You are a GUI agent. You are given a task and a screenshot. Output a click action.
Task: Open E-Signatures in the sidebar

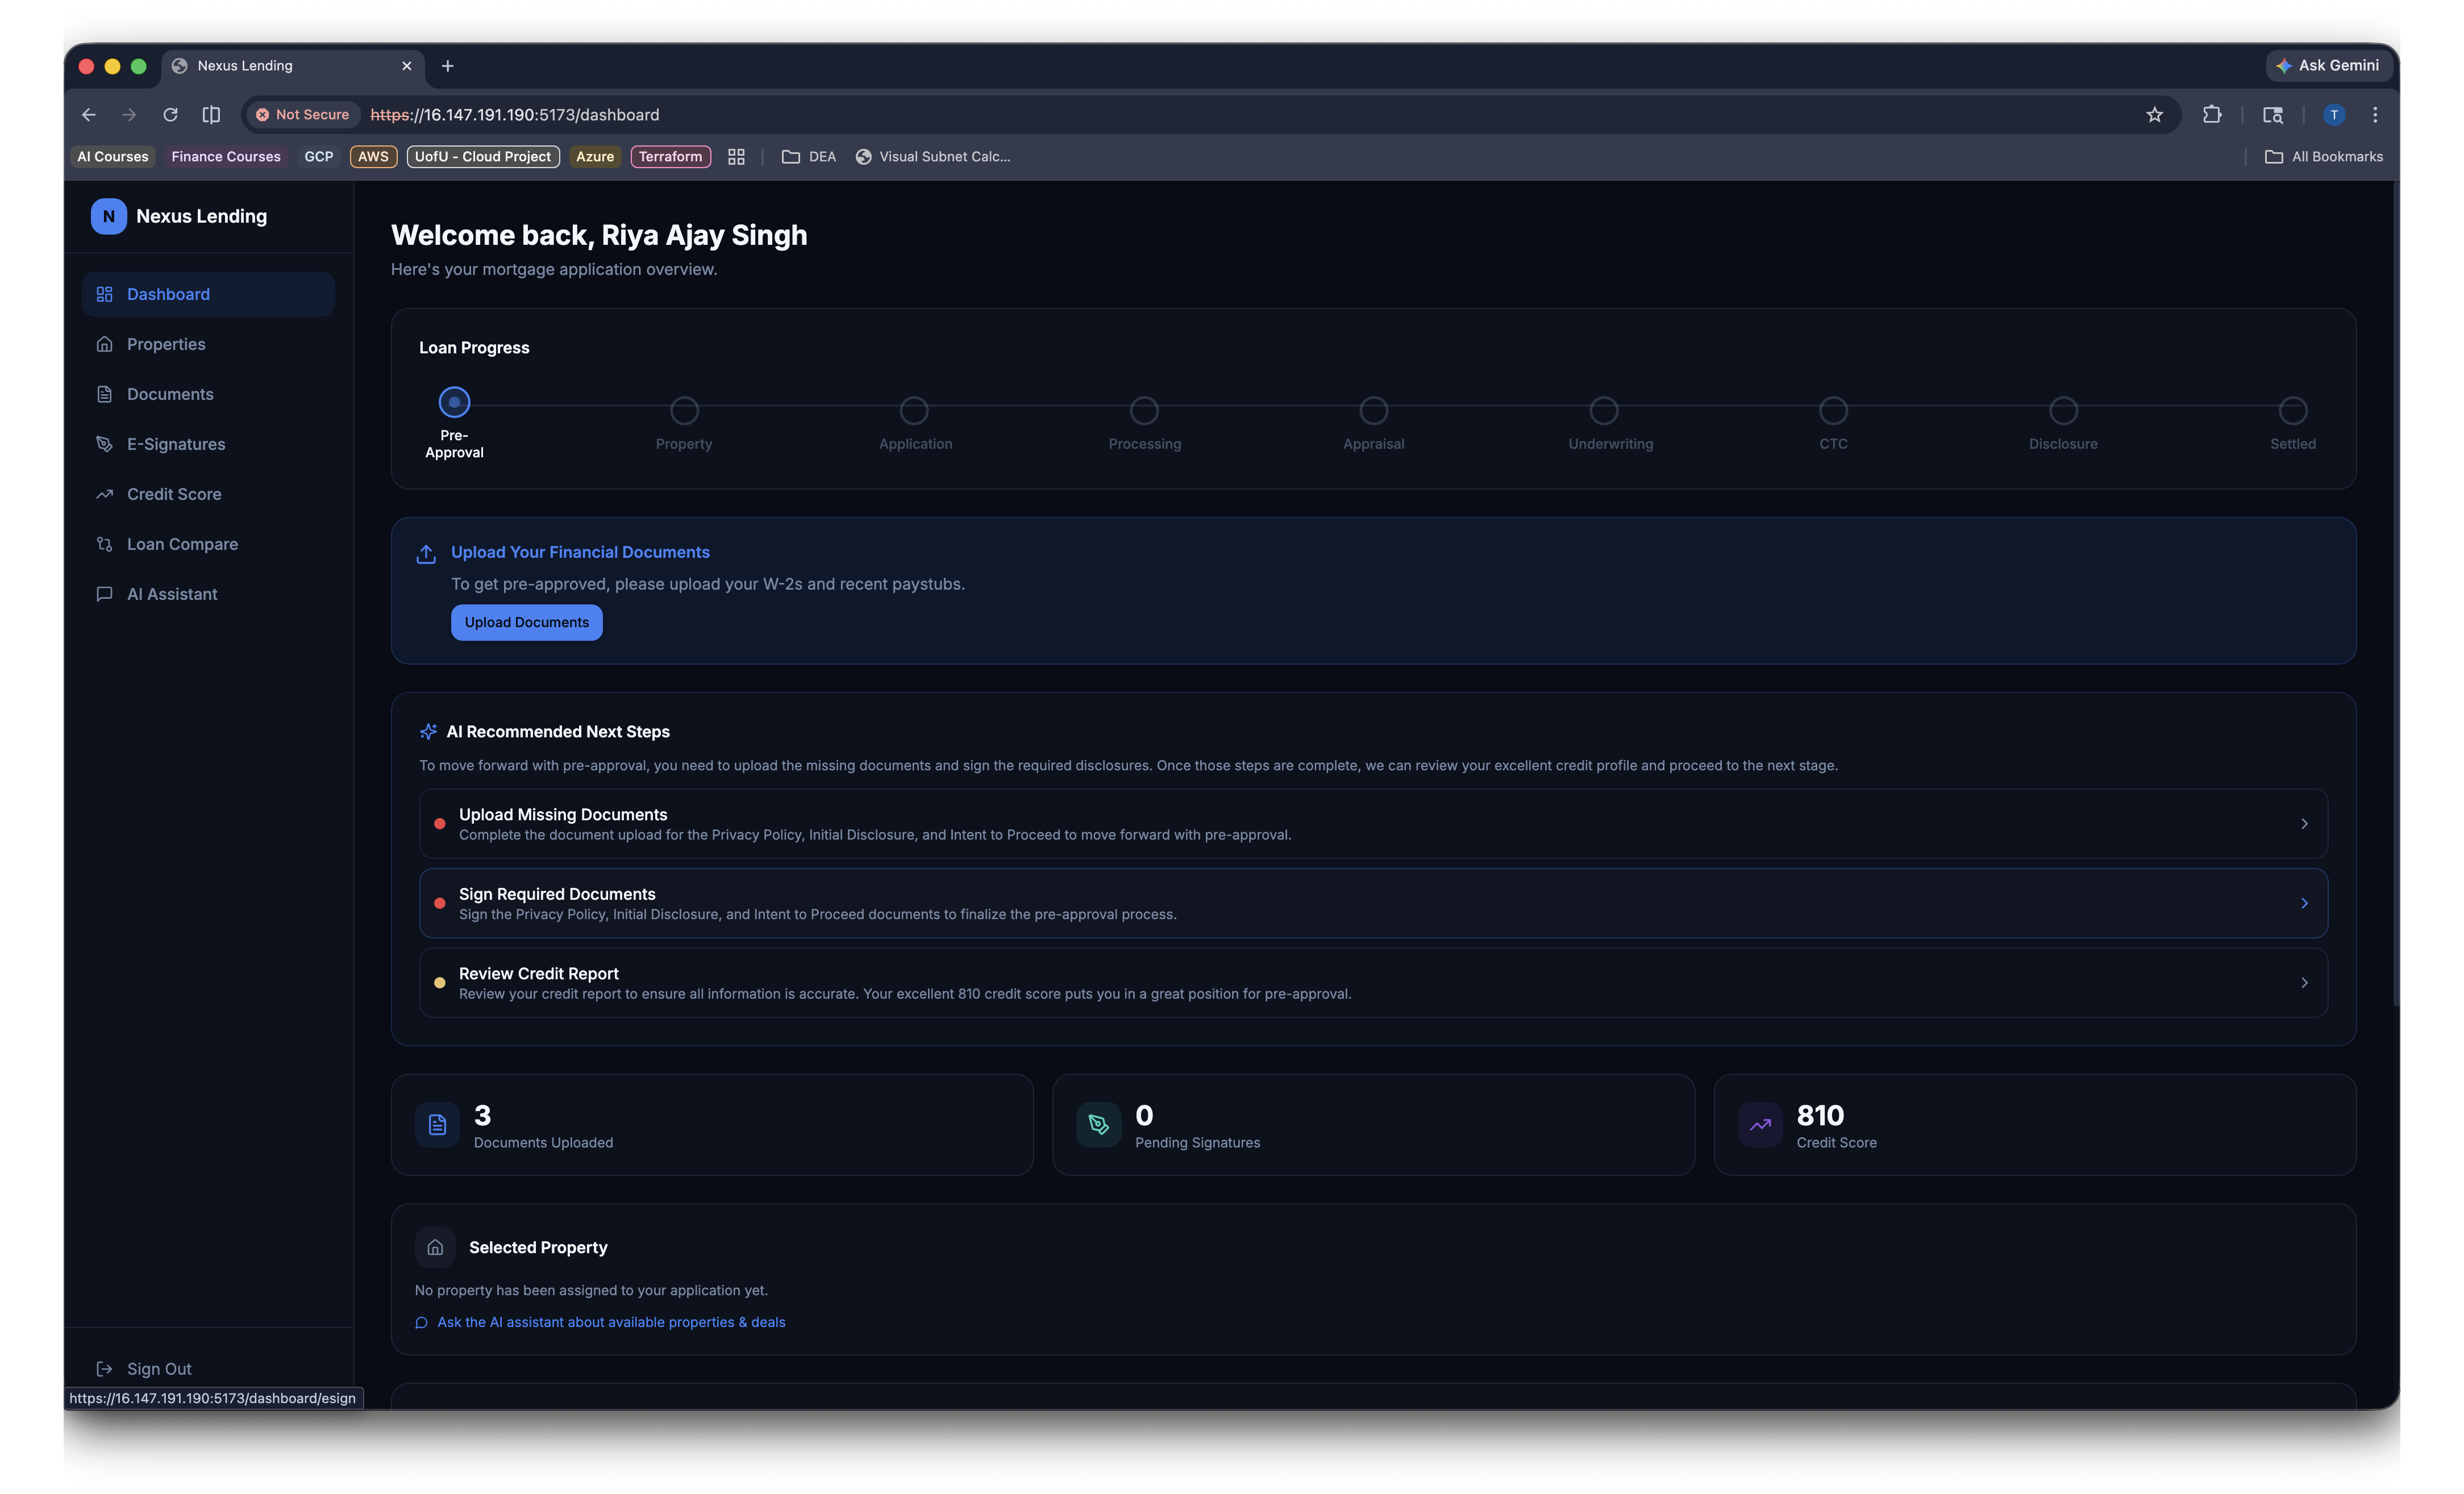point(176,444)
